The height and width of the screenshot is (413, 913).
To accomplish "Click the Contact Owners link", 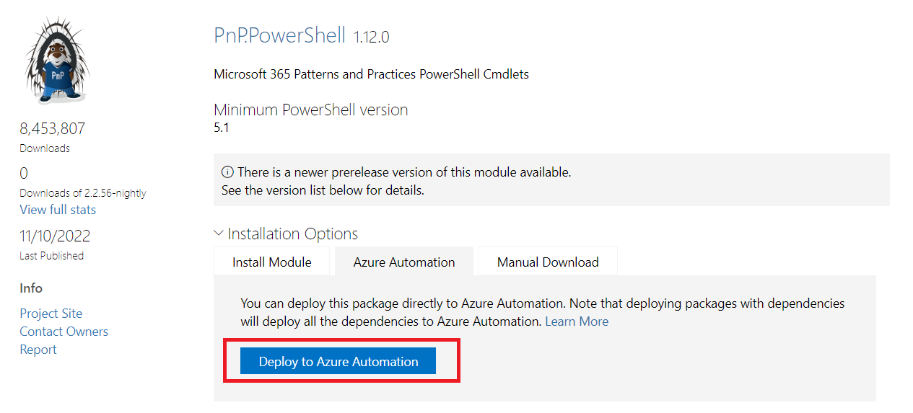I will [x=64, y=332].
